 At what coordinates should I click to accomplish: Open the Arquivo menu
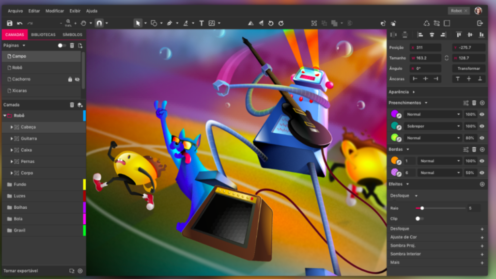click(15, 11)
